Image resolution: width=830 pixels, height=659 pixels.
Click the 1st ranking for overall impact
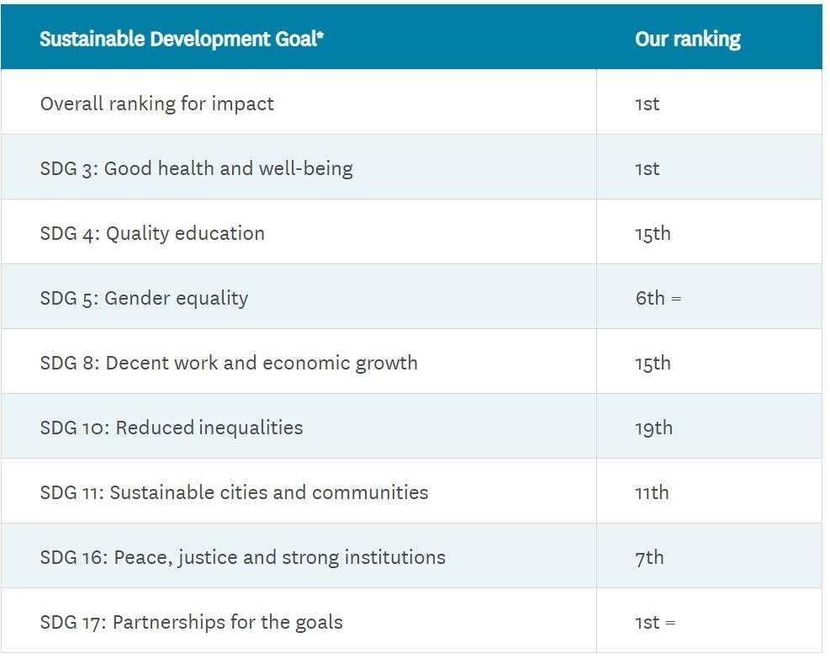(648, 104)
